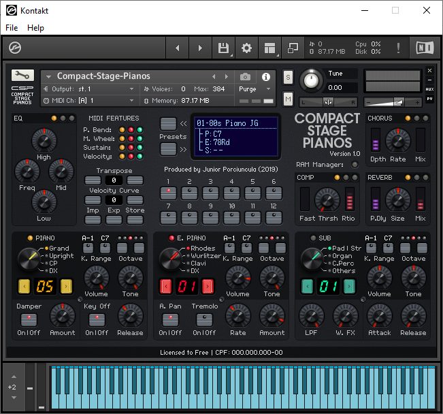Open the MIDI Ch dropdown
The image size is (443, 414).
89,101
